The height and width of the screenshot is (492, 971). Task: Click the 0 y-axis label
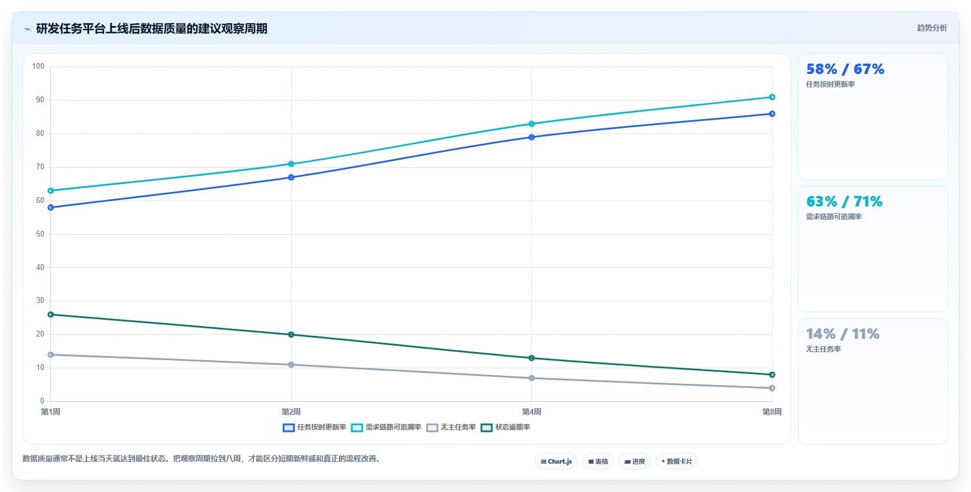tap(42, 401)
